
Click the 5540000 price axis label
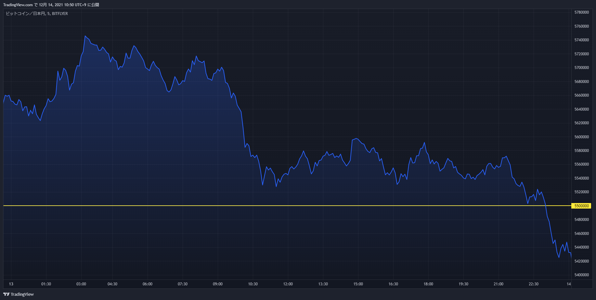(582, 178)
